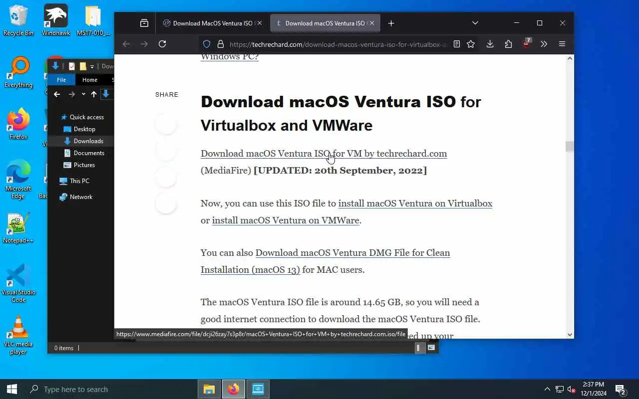Screen dimensions: 639x399
Task: Open a new tab with plus
Action: click(391, 23)
